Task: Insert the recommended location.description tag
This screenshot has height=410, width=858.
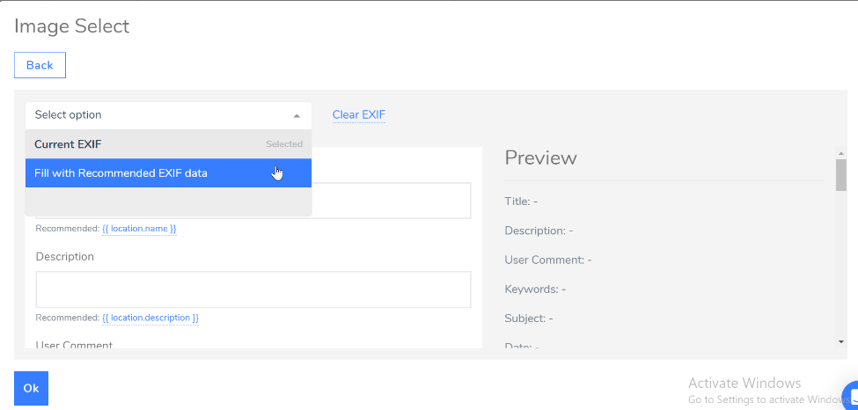Action: coord(150,318)
